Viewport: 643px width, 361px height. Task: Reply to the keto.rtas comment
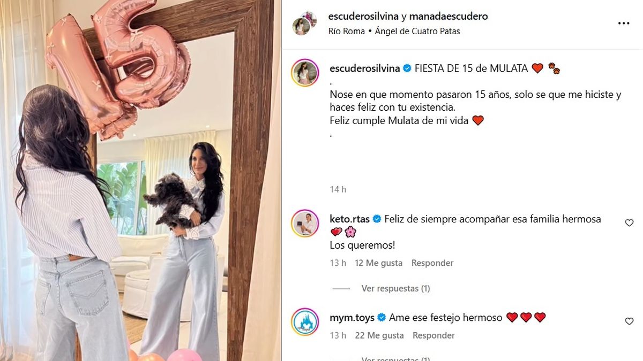432,263
